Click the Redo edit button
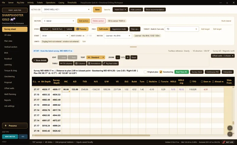237x145 pixels. click(x=73, y=57)
